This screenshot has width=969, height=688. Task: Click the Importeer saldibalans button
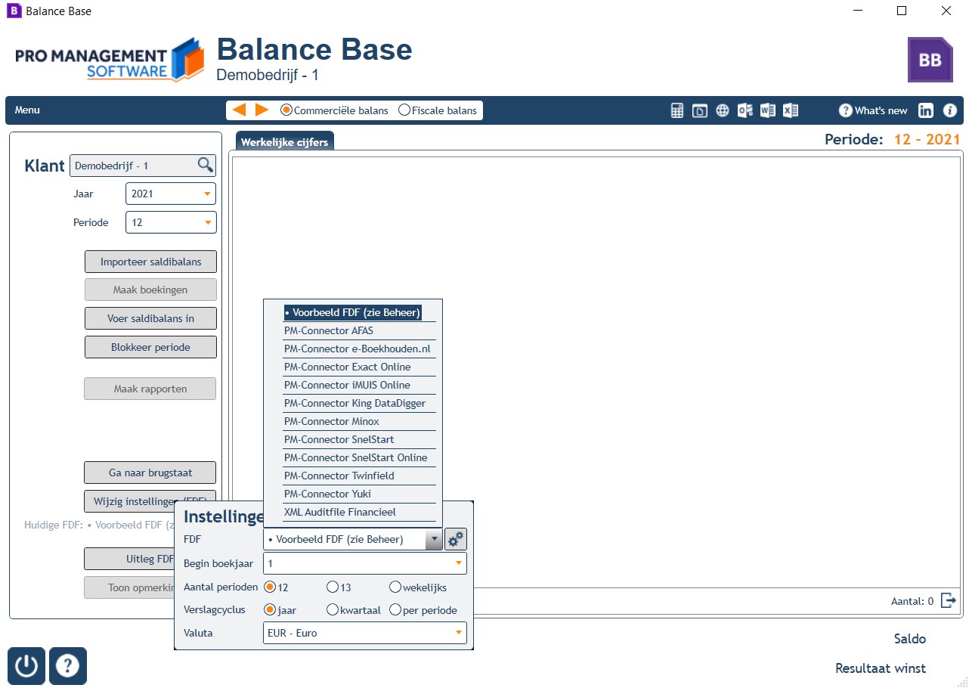coord(151,262)
